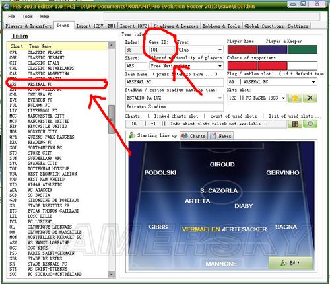Expand the Type dropdown showing Club
Image resolution: width=330 pixels, height=284 pixels.
pyautogui.click(x=201, y=50)
